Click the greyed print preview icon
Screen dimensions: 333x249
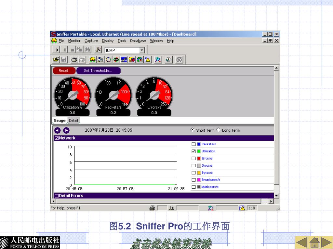[x=82, y=60]
